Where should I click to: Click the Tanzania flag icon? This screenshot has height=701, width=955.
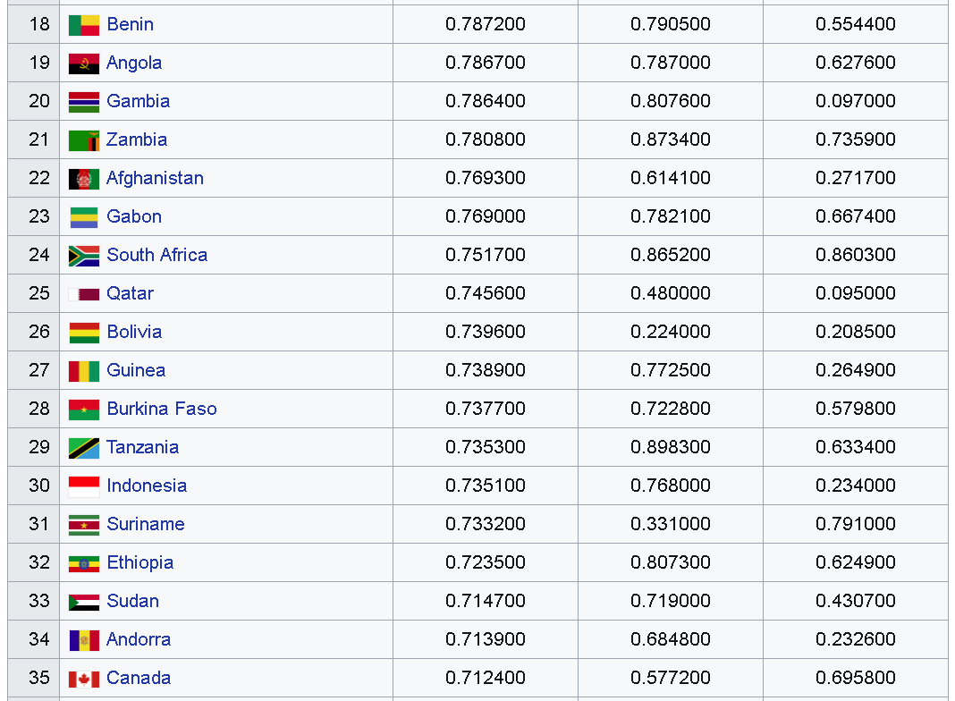click(84, 448)
